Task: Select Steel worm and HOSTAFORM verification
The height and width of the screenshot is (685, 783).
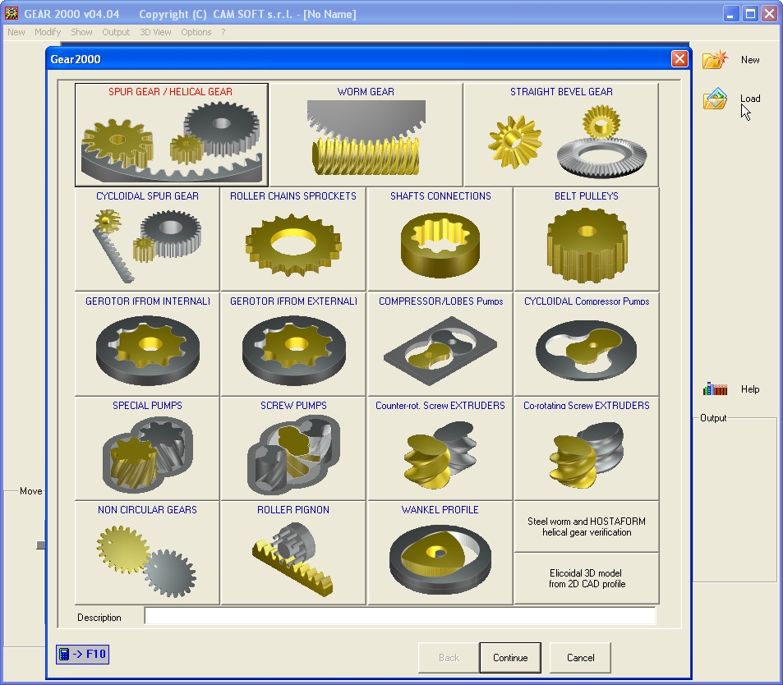Action: 587,526
